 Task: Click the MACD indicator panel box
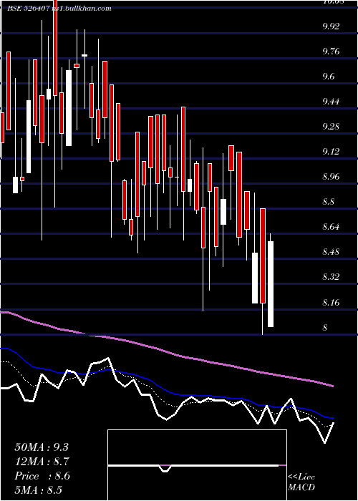pyautogui.click(x=197, y=465)
